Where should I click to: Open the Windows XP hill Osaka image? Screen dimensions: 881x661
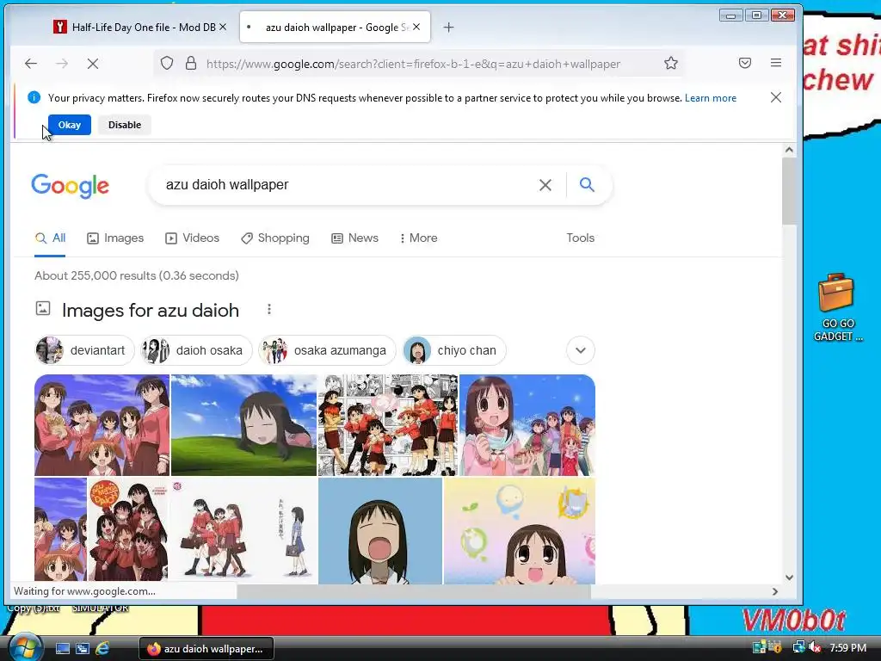pyautogui.click(x=243, y=425)
